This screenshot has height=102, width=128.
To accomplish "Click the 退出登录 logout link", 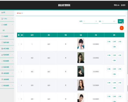I will coord(123,5).
